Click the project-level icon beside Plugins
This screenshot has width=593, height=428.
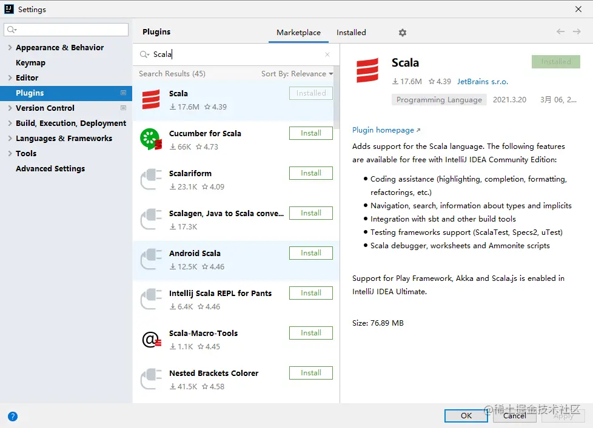[123, 93]
